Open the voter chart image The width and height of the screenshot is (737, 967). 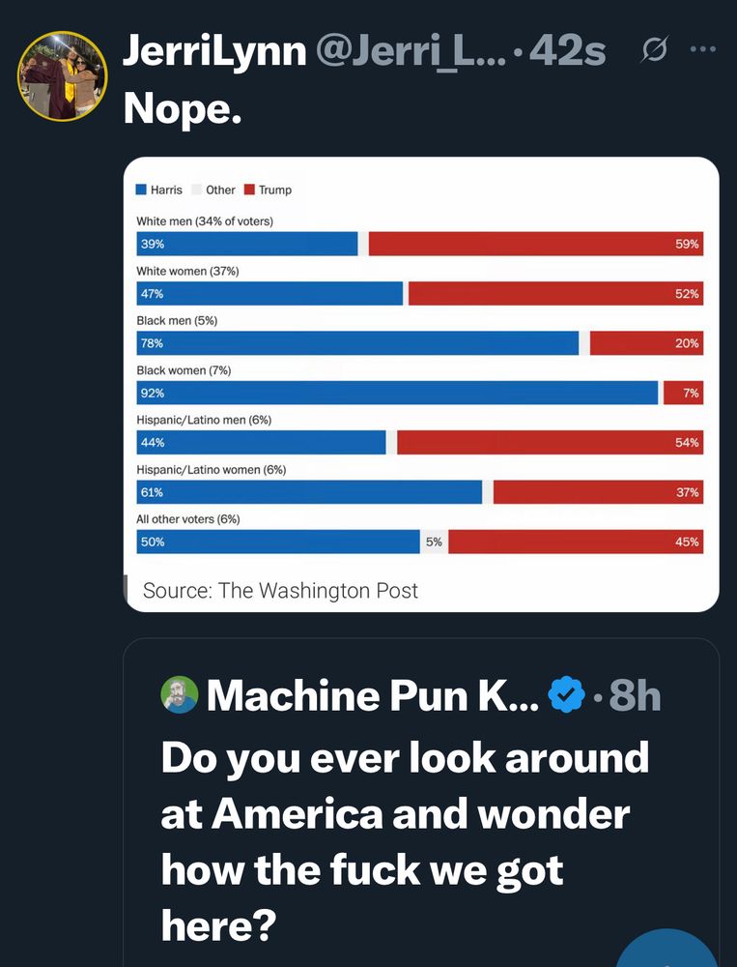421,384
